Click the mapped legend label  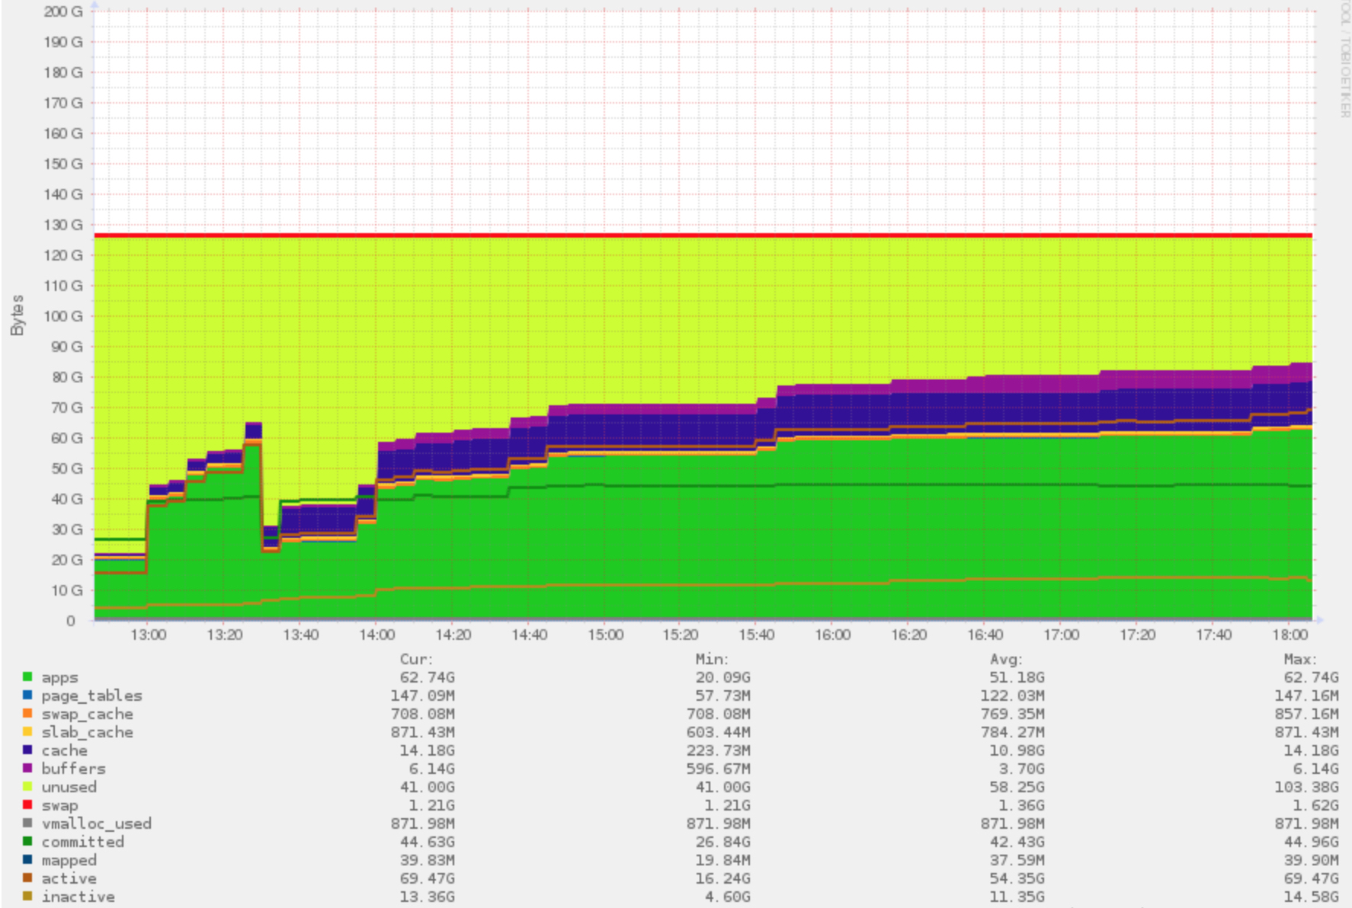pyautogui.click(x=69, y=860)
